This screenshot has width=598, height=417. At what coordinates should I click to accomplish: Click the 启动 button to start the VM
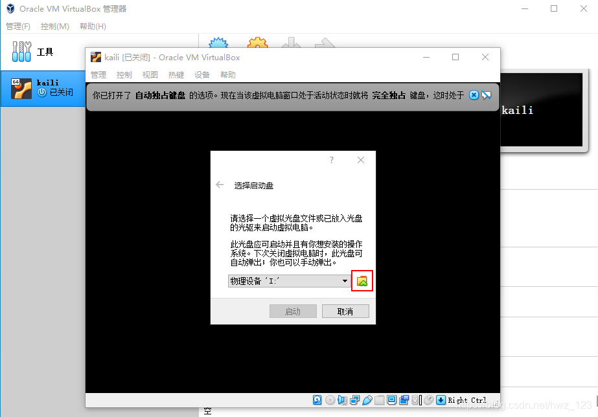click(293, 311)
